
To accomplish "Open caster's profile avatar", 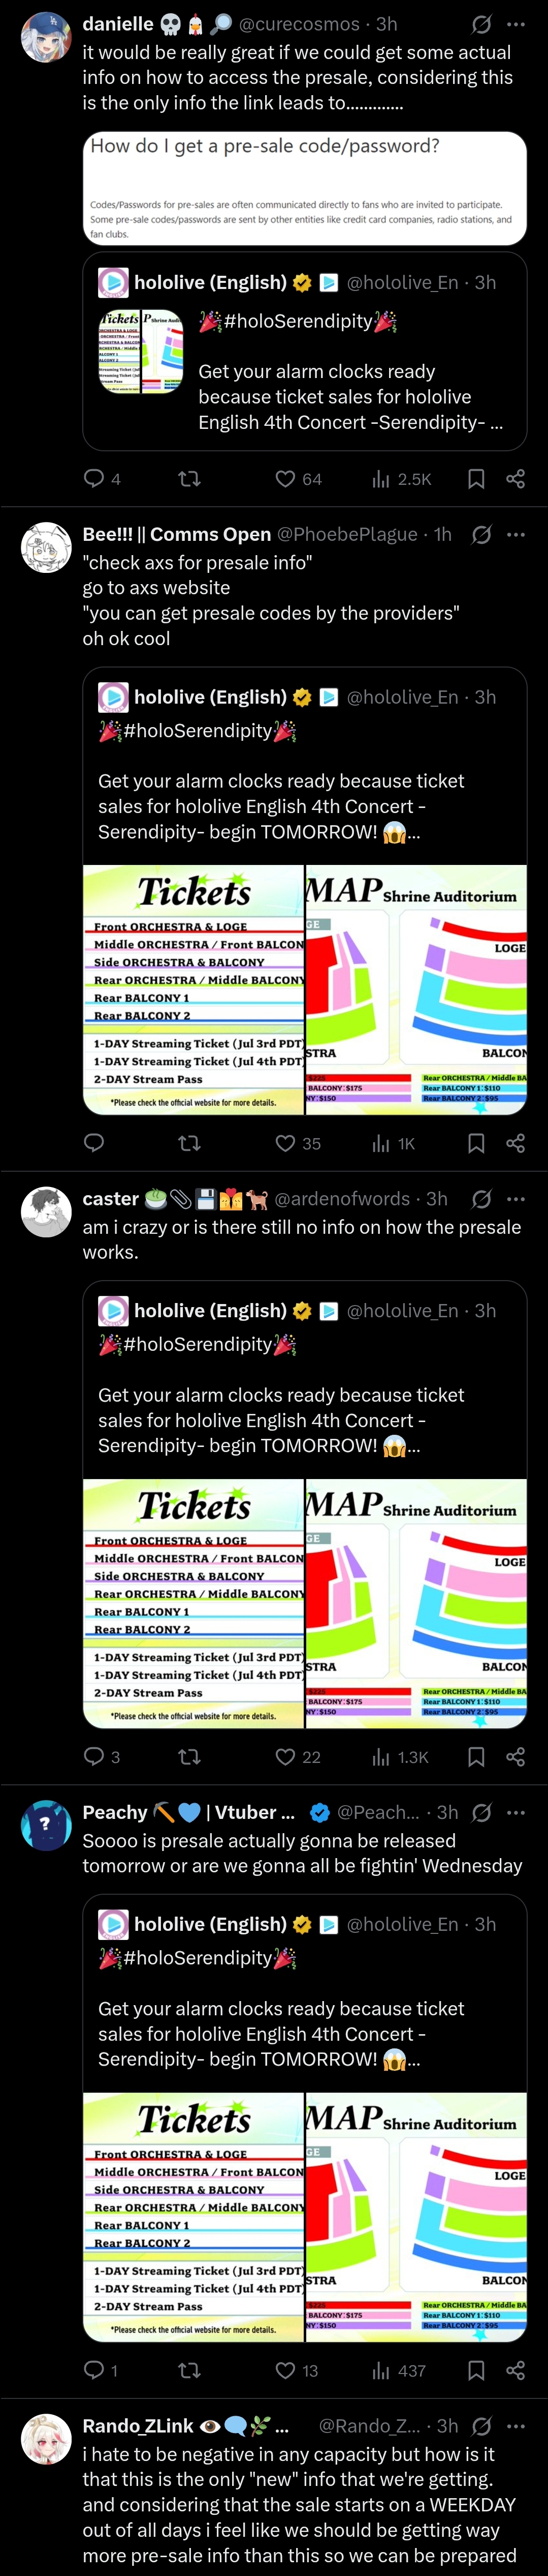I will pos(46,1212).
